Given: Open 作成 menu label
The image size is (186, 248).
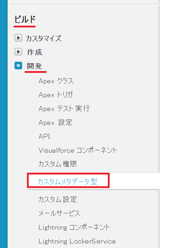Looking at the screenshot, I should pyautogui.click(x=35, y=52).
